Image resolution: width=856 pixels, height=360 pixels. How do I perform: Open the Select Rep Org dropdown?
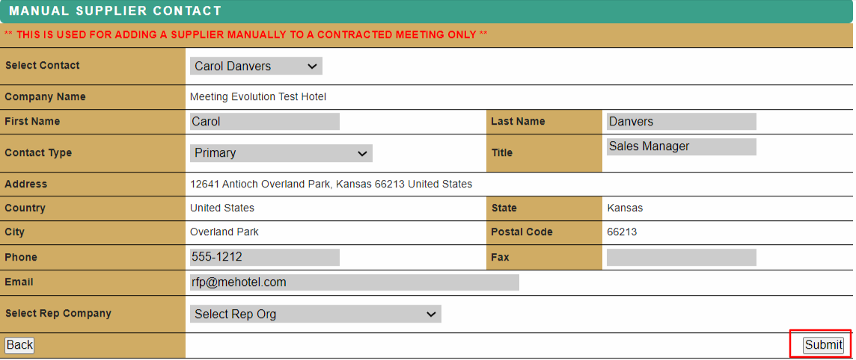pos(315,314)
